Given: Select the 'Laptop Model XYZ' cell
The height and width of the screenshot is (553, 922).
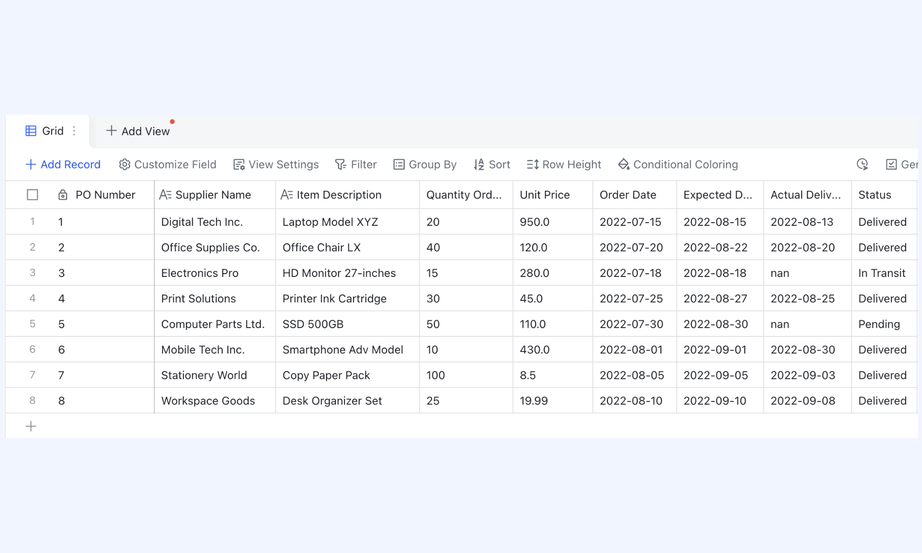Looking at the screenshot, I should [348, 222].
